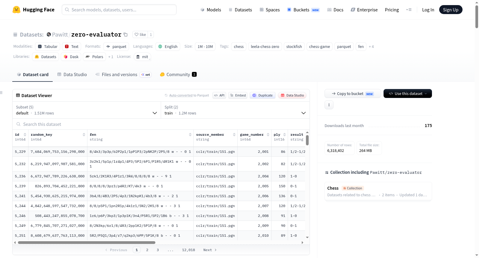Select the Tabular modality tag

(x=48, y=46)
